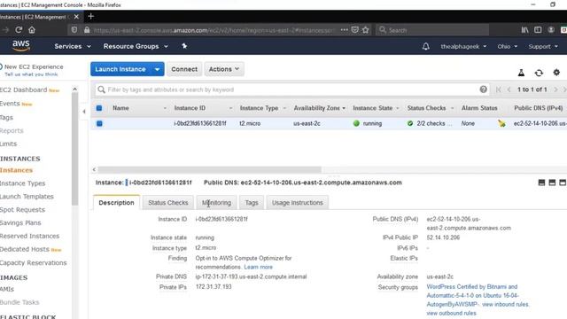Image resolution: width=567 pixels, height=319 pixels.
Task: Open the Actions dropdown
Action: [224, 69]
